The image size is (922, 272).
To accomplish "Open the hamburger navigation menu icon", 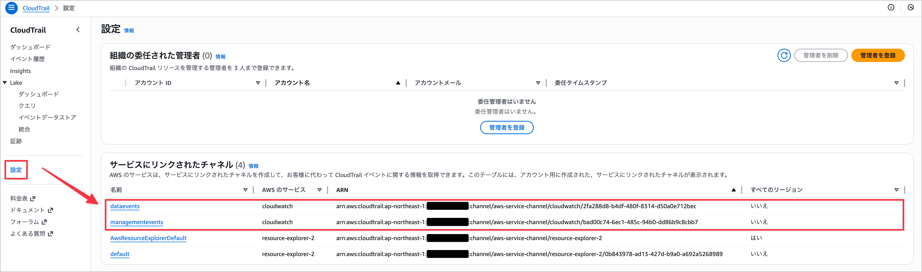I will coord(12,8).
